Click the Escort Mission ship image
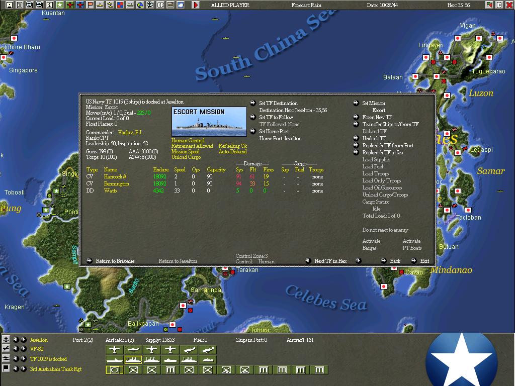The image size is (515, 386). pos(209,122)
